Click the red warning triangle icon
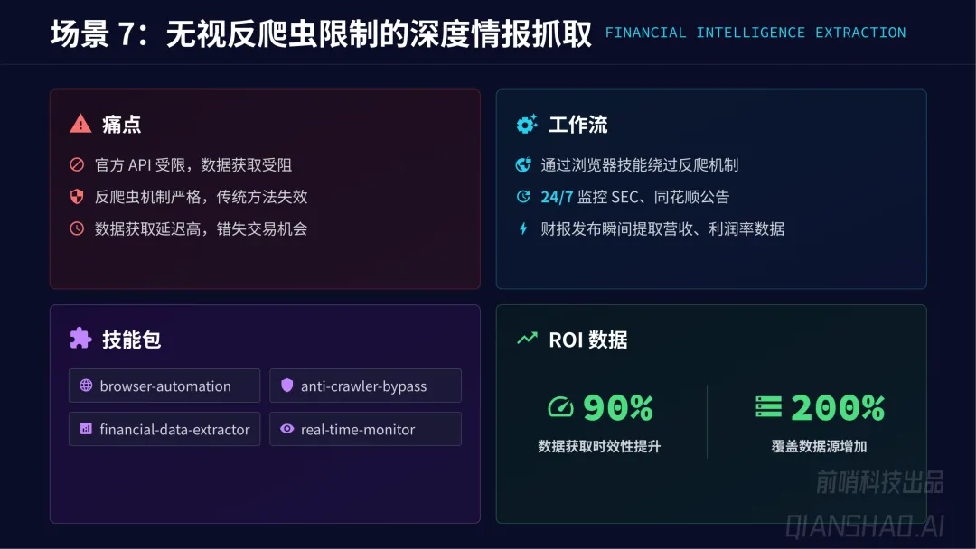 pos(80,125)
